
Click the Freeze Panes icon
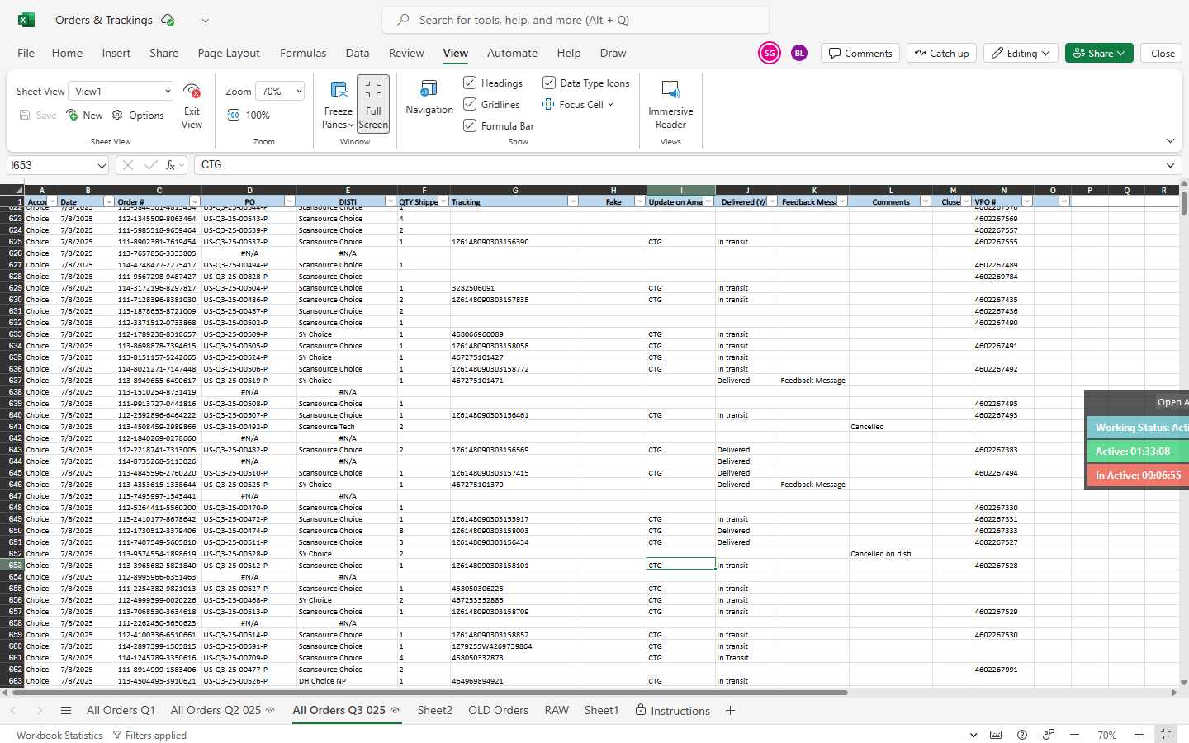coord(339,89)
